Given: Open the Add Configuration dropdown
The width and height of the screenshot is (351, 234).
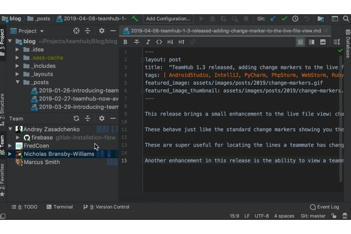Looking at the screenshot, I should pos(168,19).
